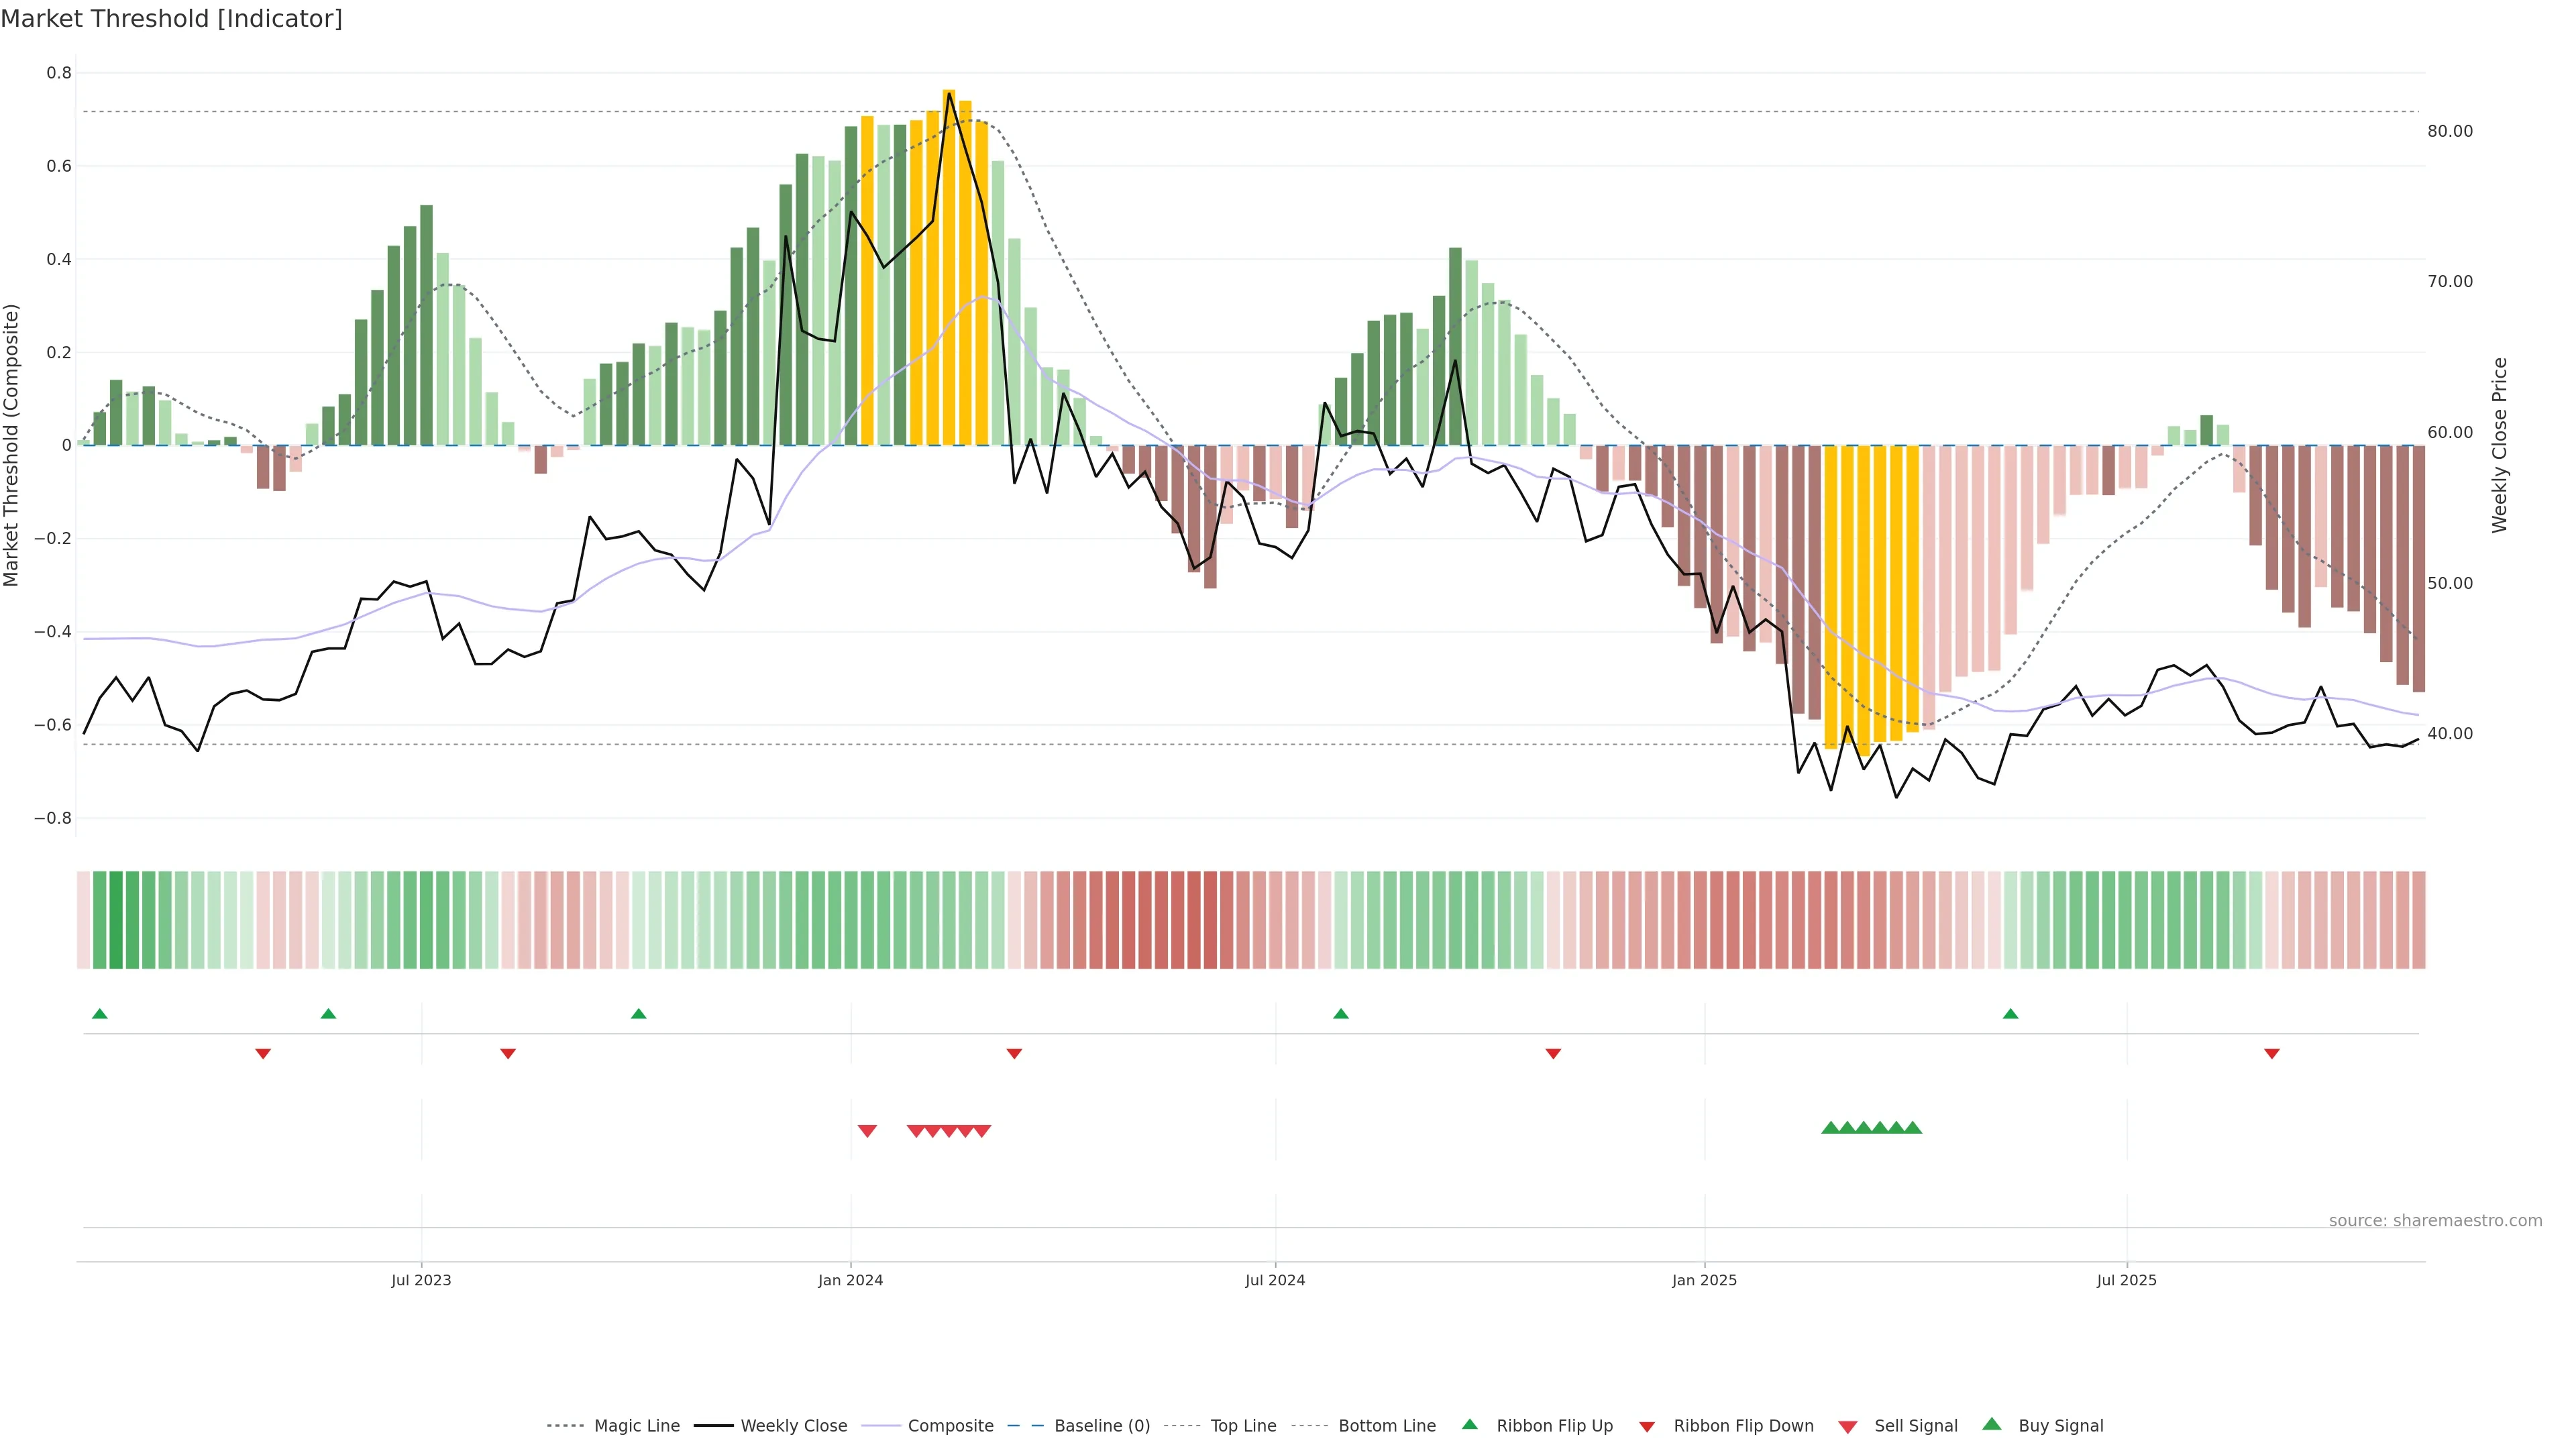Click the Jan 2024 x-axis label
2576x1449 pixels.
click(x=850, y=1280)
